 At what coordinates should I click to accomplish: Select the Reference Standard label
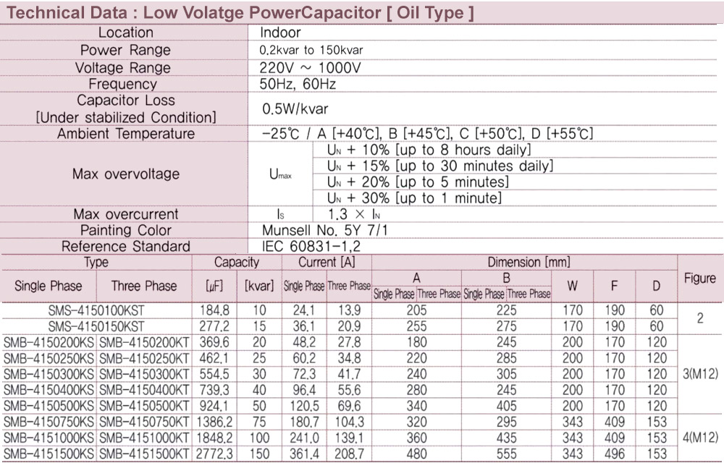tap(125, 246)
